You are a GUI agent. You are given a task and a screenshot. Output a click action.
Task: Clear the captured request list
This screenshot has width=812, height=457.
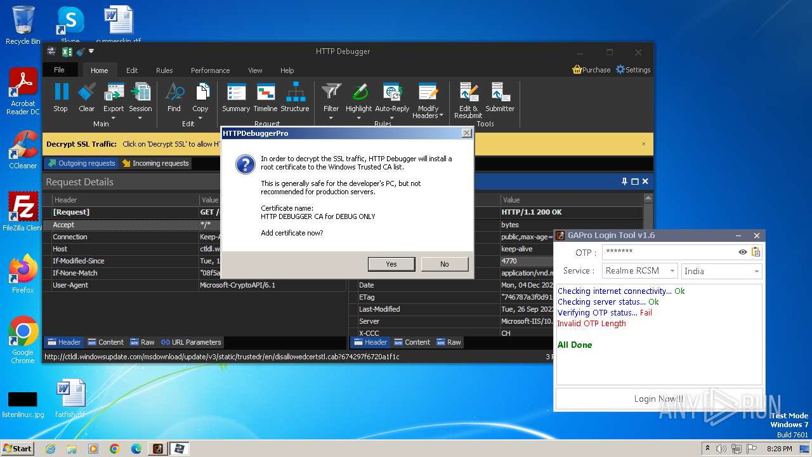pyautogui.click(x=87, y=98)
